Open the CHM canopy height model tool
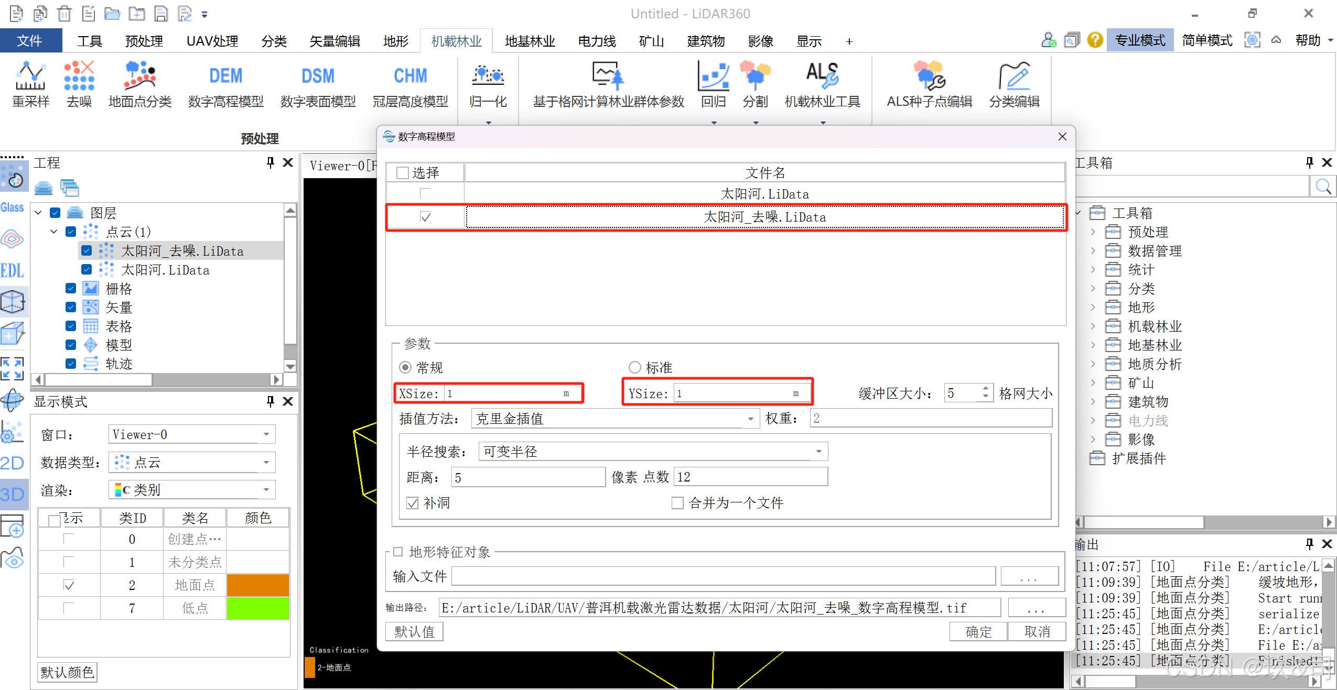 410,76
